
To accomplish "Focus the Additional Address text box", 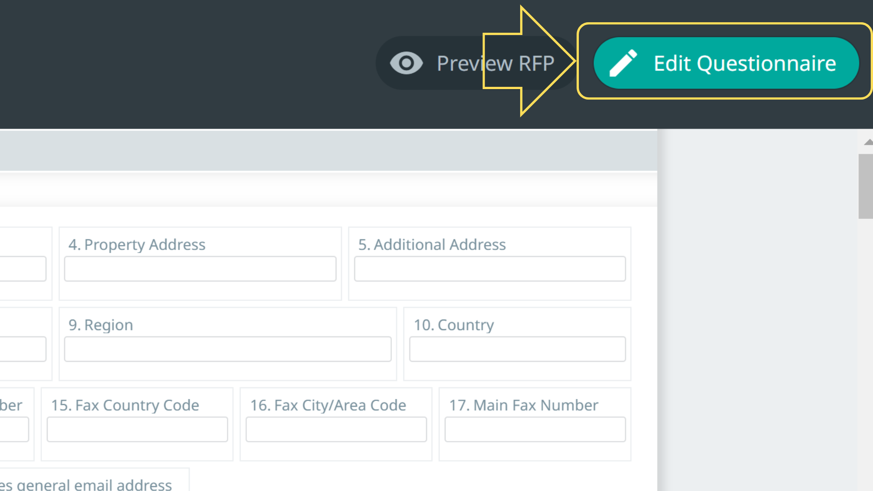I will (x=490, y=269).
